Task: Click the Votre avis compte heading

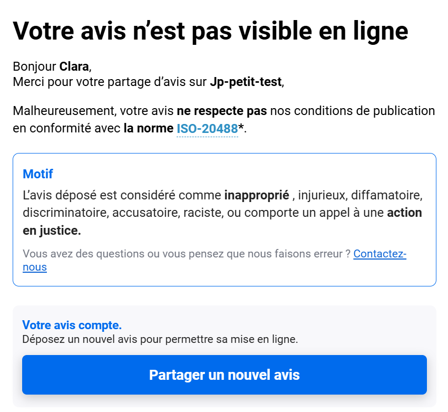Action: click(x=72, y=325)
